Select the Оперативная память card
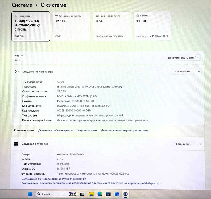Viewport: 211px width, 199px height. (x=71, y=26)
